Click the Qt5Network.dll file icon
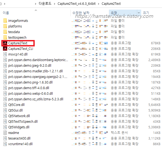This screenshot has height=147, width=162. tap(5, 116)
